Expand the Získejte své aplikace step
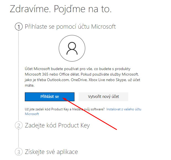Screen dimensions: 171x160 point(51,152)
